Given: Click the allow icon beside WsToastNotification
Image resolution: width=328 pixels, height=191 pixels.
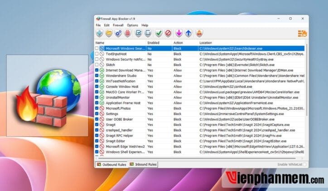Looking at the screenshot, I should 102,81.
